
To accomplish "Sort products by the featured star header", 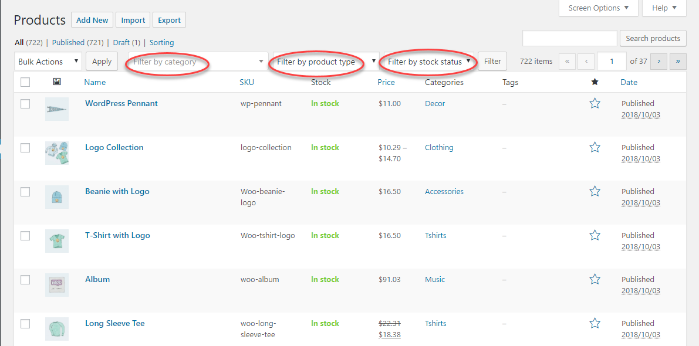I will tap(595, 82).
